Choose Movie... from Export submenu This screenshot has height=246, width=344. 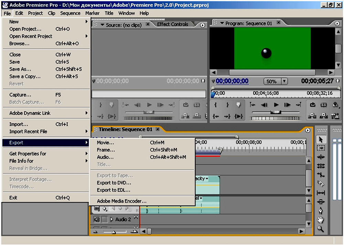142,143
